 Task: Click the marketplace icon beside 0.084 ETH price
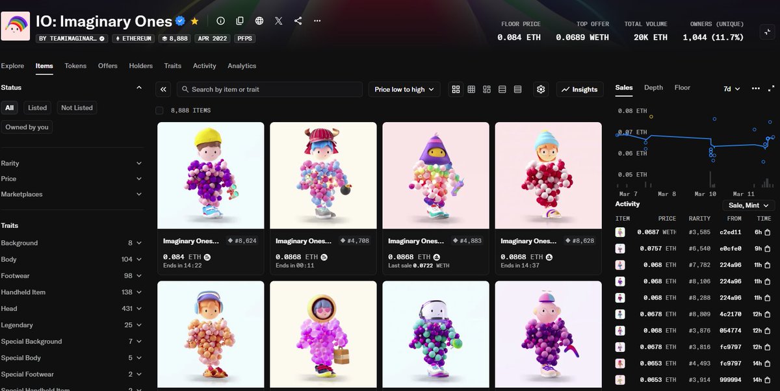pos(207,257)
